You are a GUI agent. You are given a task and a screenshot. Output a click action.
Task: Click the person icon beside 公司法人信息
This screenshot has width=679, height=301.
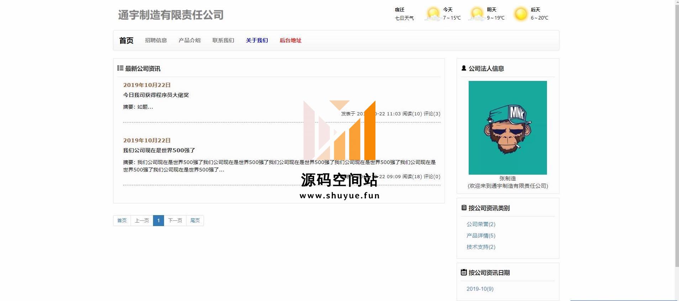tap(464, 68)
